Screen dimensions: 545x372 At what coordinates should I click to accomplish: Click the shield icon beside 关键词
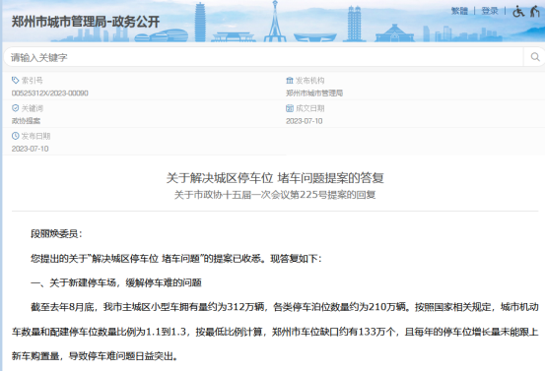(x=16, y=108)
